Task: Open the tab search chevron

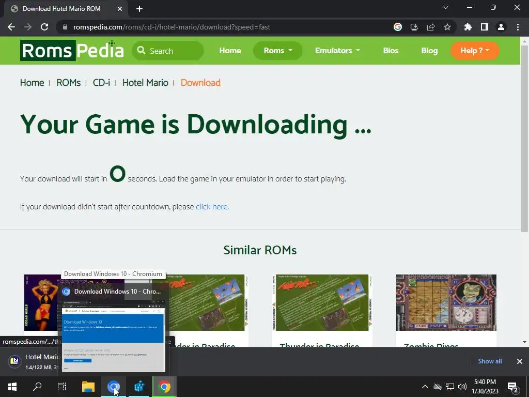Action: (x=446, y=7)
